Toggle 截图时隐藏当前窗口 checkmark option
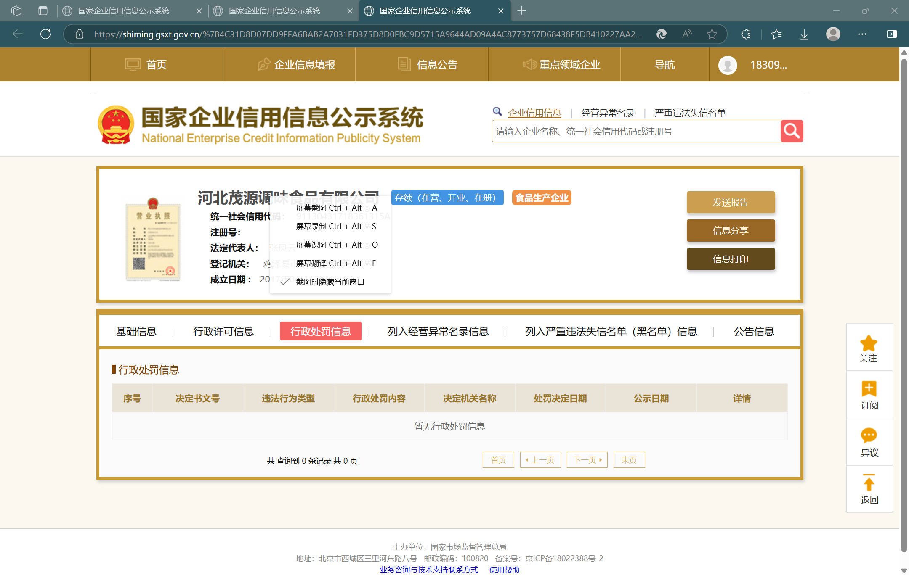 coord(330,282)
